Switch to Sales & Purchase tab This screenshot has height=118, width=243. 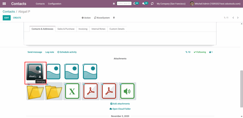coord(66,29)
